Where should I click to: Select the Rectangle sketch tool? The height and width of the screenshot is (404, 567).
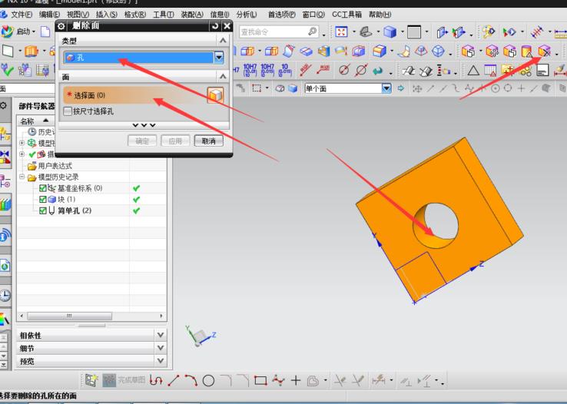point(260,380)
